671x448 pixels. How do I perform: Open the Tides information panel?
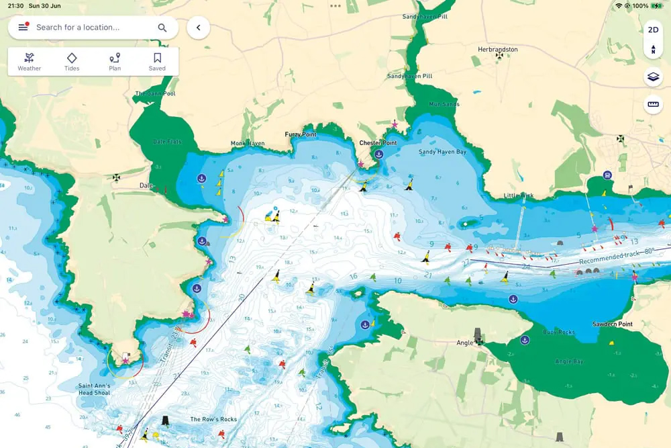pos(72,61)
